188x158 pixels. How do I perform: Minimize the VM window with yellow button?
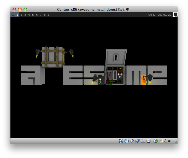tap(20, 9)
